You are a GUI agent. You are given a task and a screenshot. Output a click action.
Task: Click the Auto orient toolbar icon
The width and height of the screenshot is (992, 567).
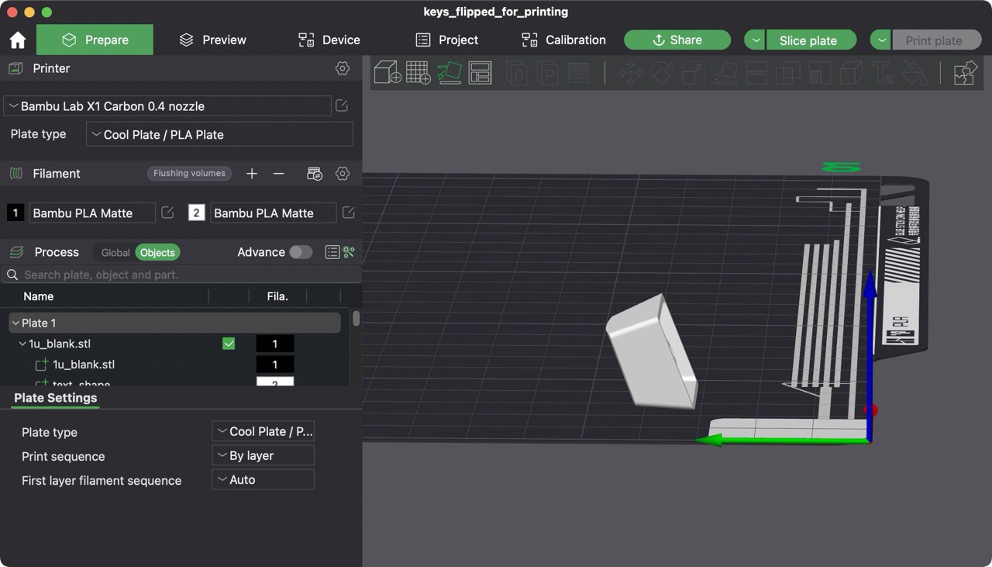449,73
